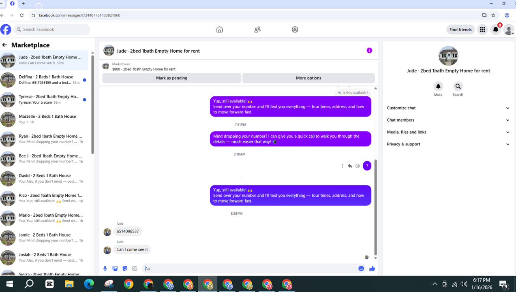Show hidden system tray icons

pyautogui.click(x=435, y=284)
